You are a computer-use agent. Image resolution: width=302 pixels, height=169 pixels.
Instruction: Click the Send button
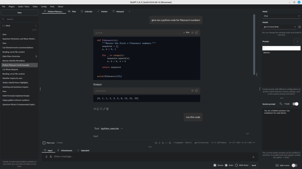pos(254,165)
